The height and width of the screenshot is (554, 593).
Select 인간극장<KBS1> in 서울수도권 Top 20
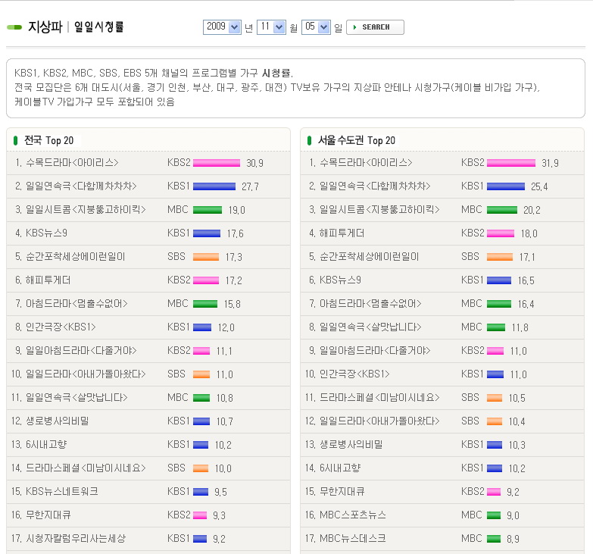(x=354, y=374)
